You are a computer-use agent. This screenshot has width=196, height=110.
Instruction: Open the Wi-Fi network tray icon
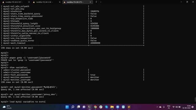(x=174, y=107)
